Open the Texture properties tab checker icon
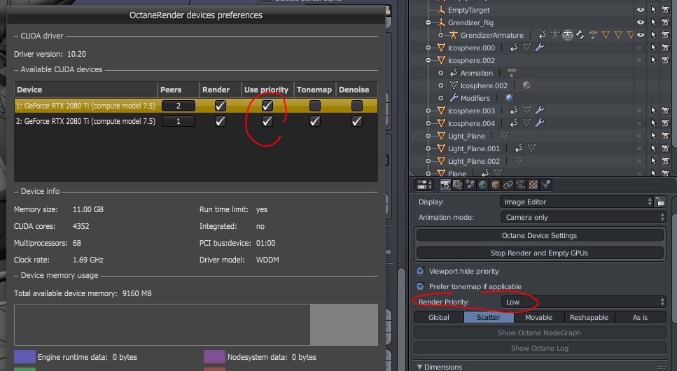This screenshot has width=677, height=371. (x=533, y=185)
